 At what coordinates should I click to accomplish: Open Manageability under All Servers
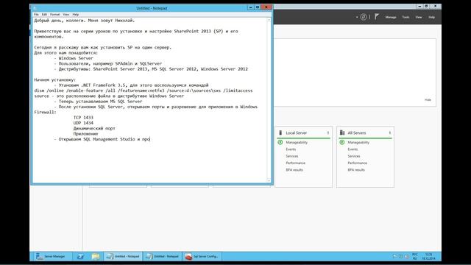(358, 142)
